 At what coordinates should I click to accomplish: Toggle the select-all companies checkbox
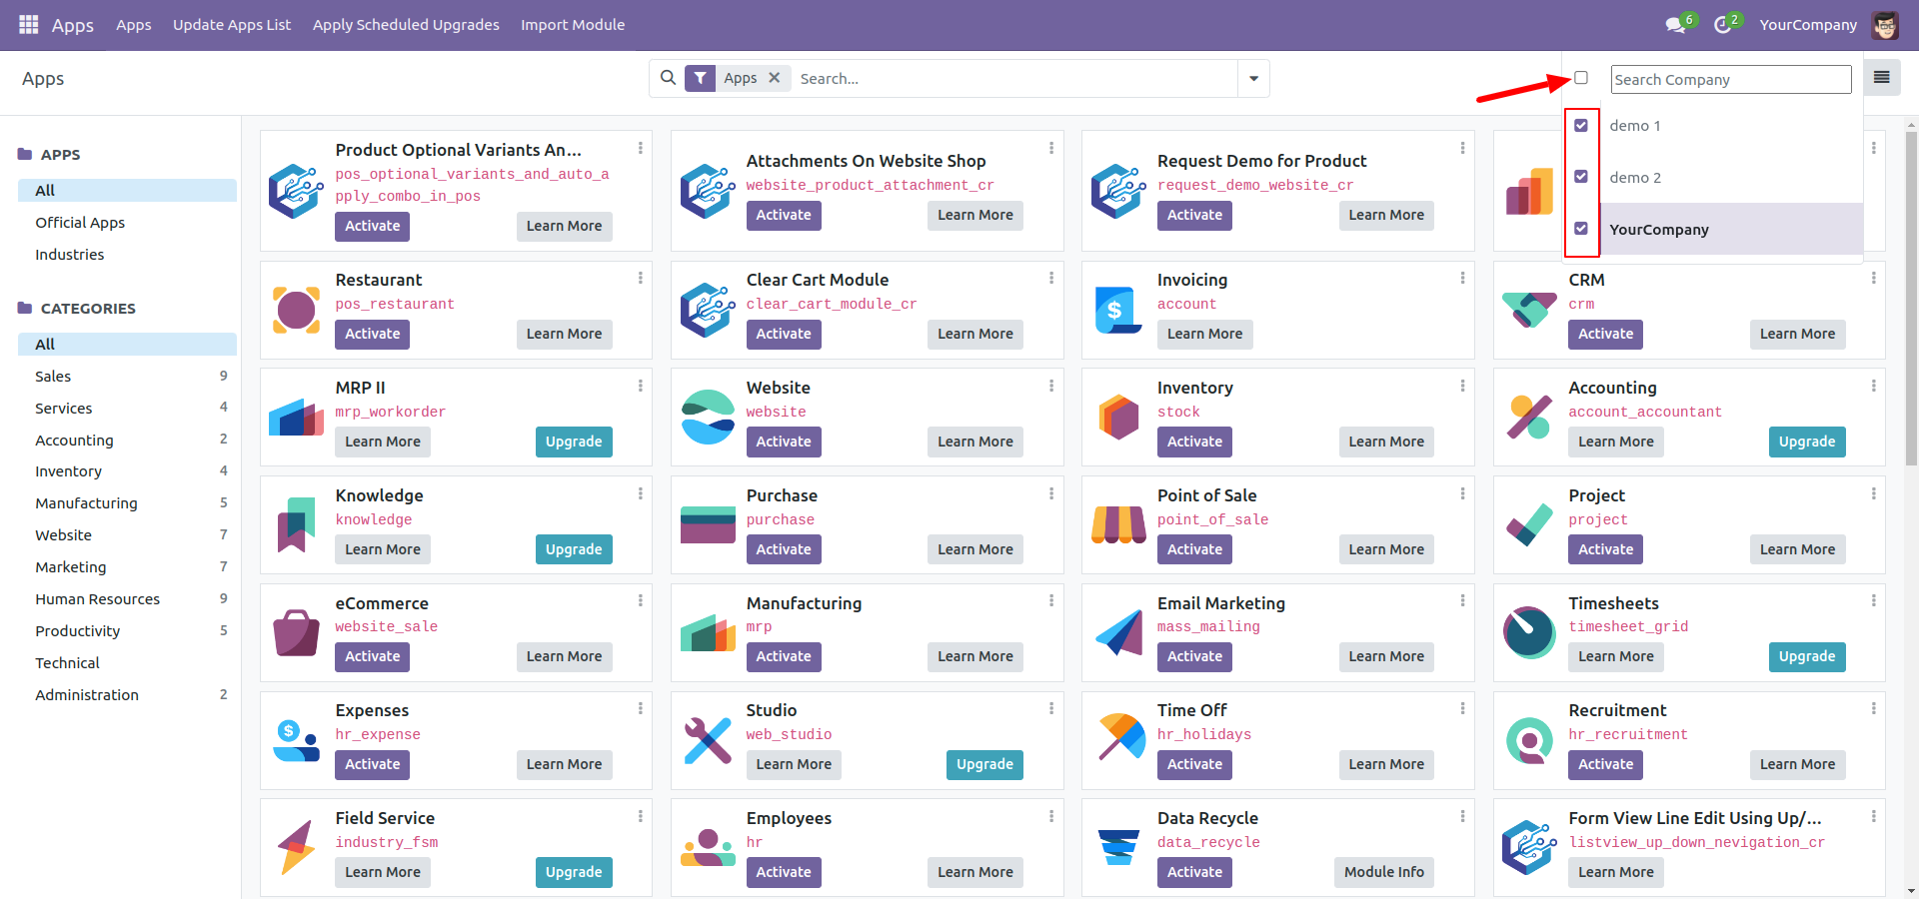[1581, 78]
